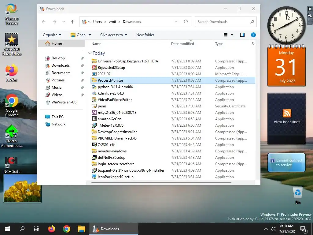Click Users in the address breadcrumb
This screenshot has width=313, height=235.
(x=98, y=22)
